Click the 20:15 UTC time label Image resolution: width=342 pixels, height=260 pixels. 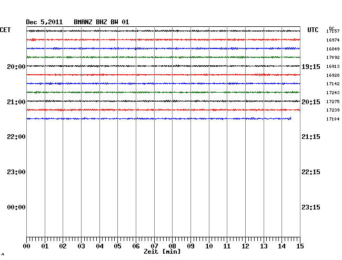coord(311,102)
